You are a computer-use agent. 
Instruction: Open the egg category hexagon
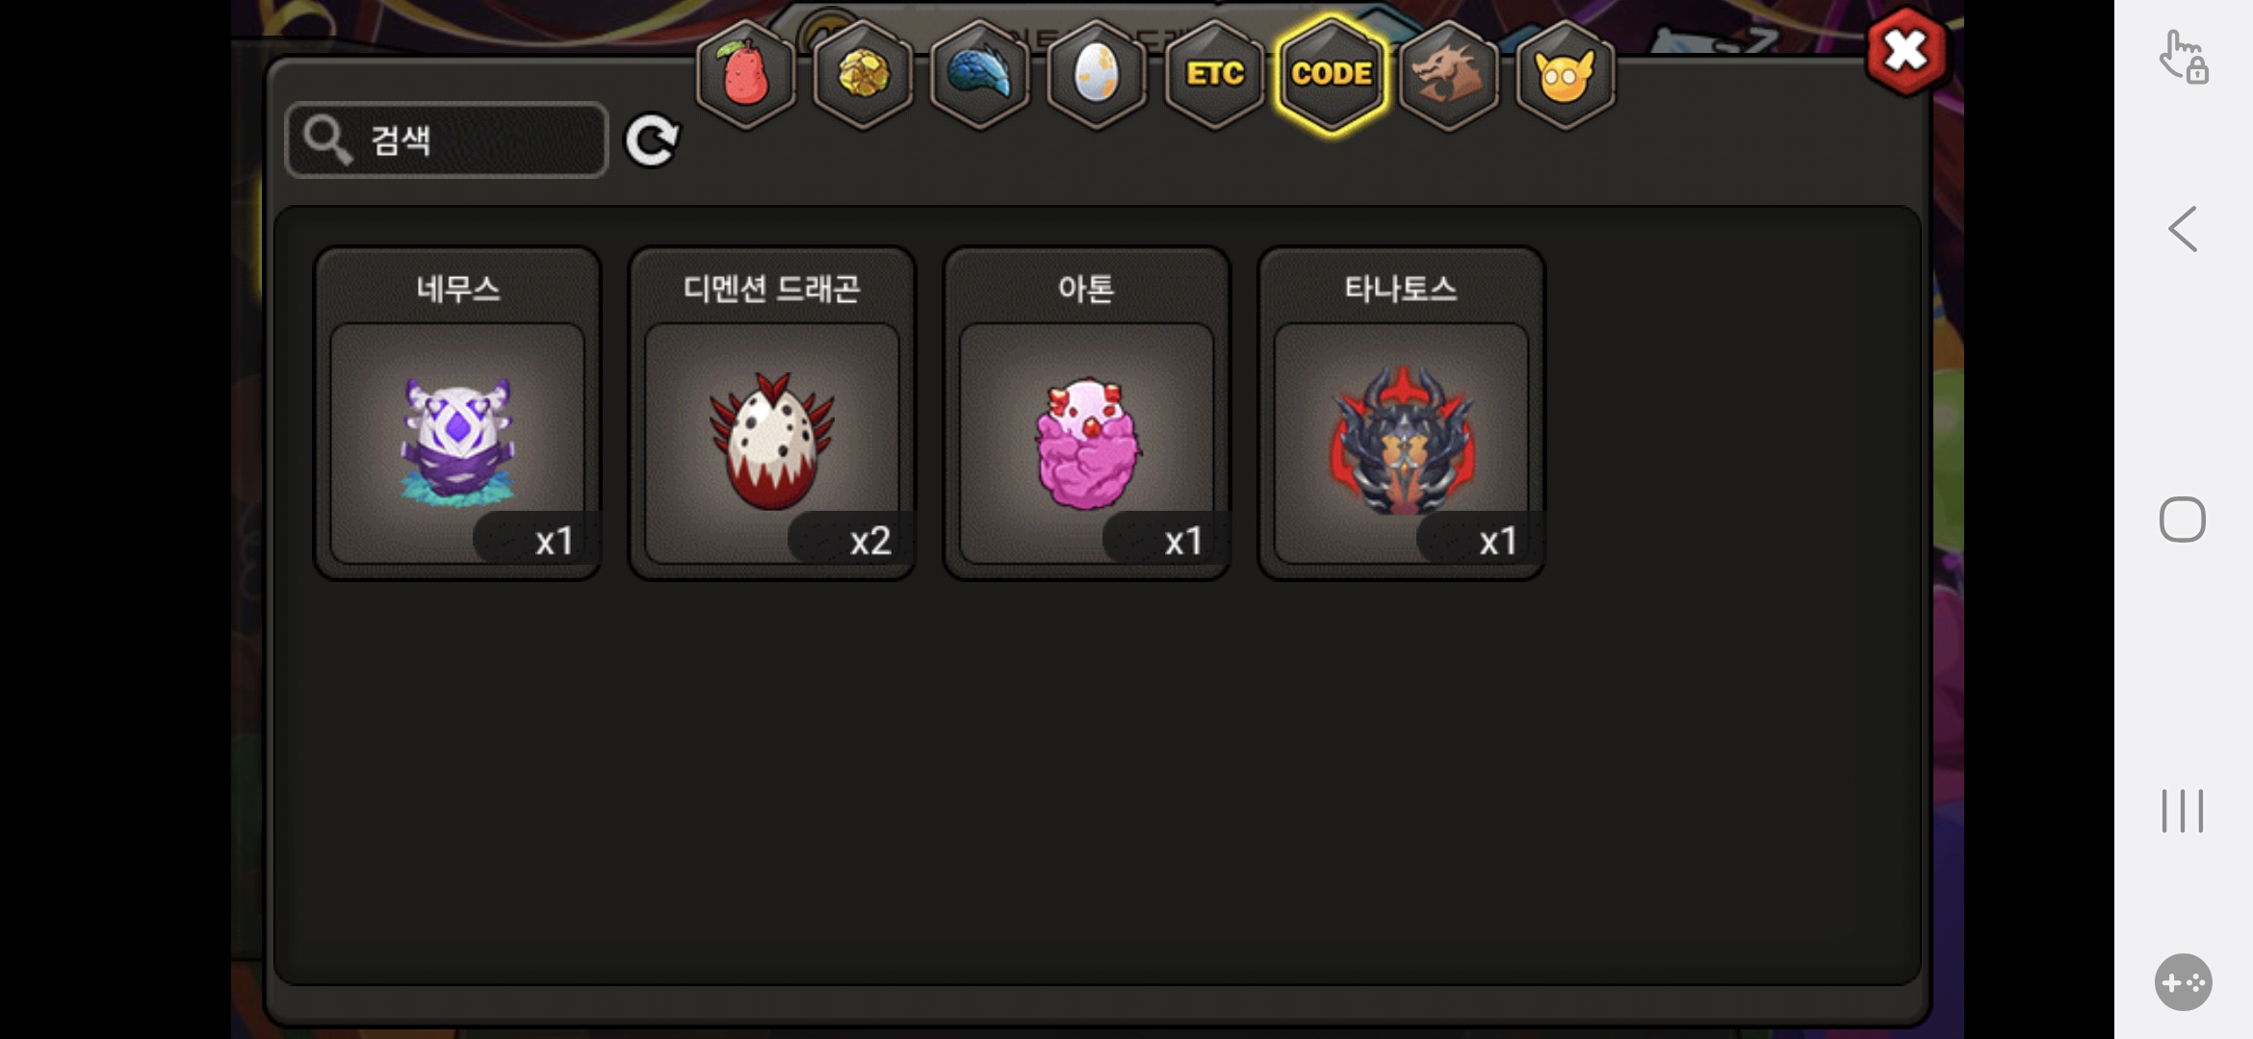click(x=1097, y=74)
